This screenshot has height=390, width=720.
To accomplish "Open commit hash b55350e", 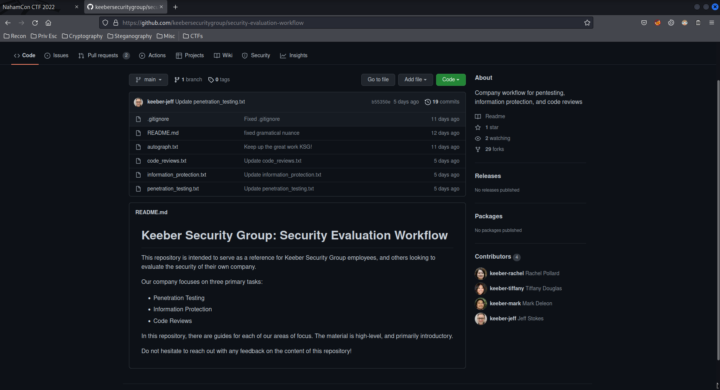I will tap(381, 102).
